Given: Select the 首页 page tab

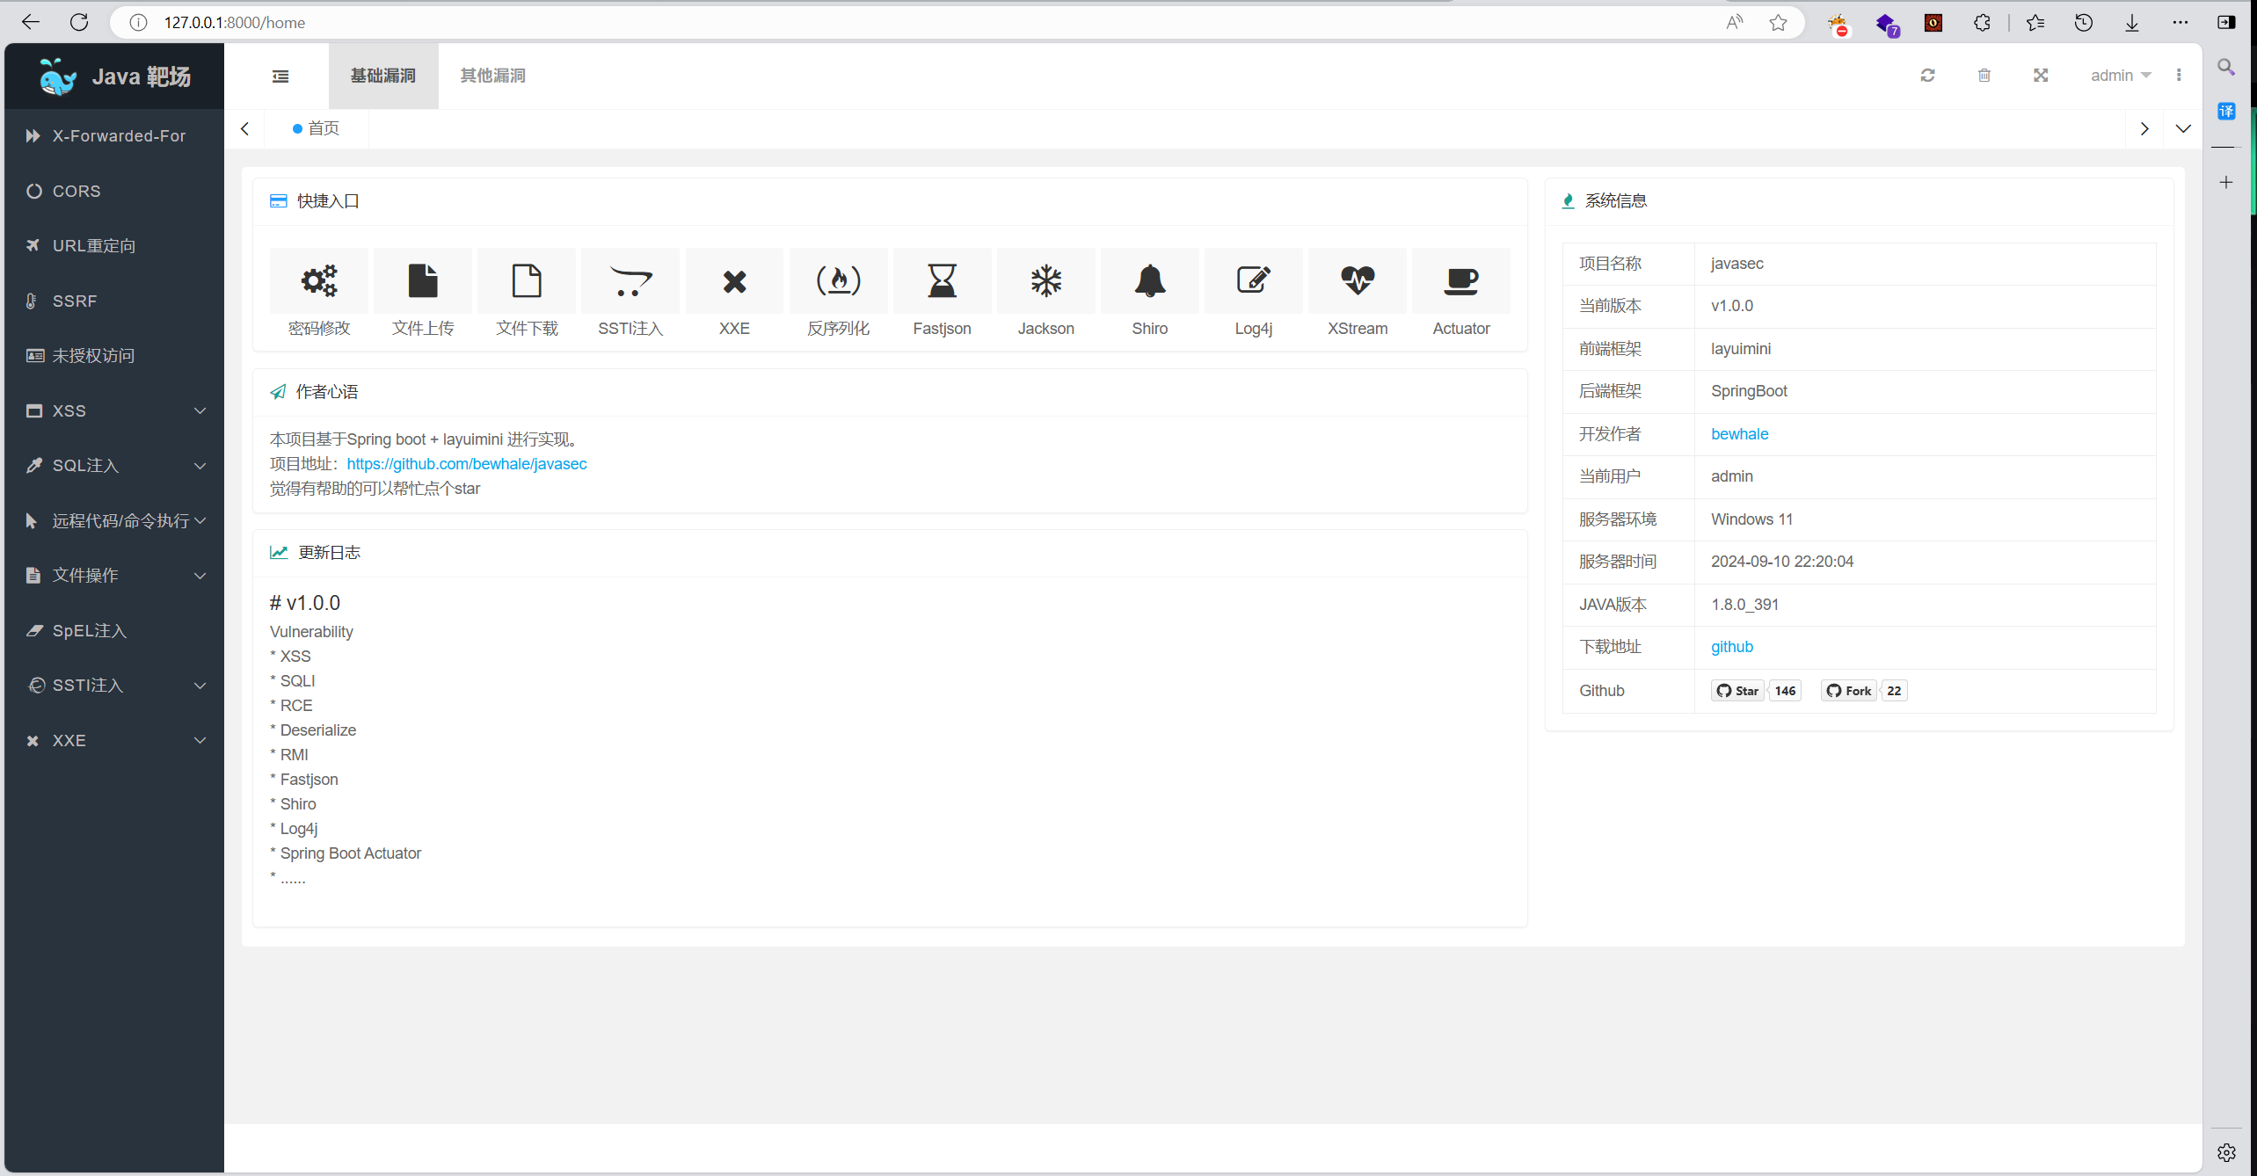Looking at the screenshot, I should coord(317,128).
